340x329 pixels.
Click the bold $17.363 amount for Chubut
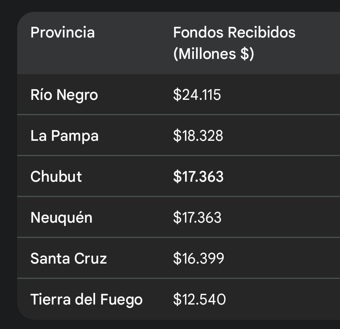coord(198,177)
